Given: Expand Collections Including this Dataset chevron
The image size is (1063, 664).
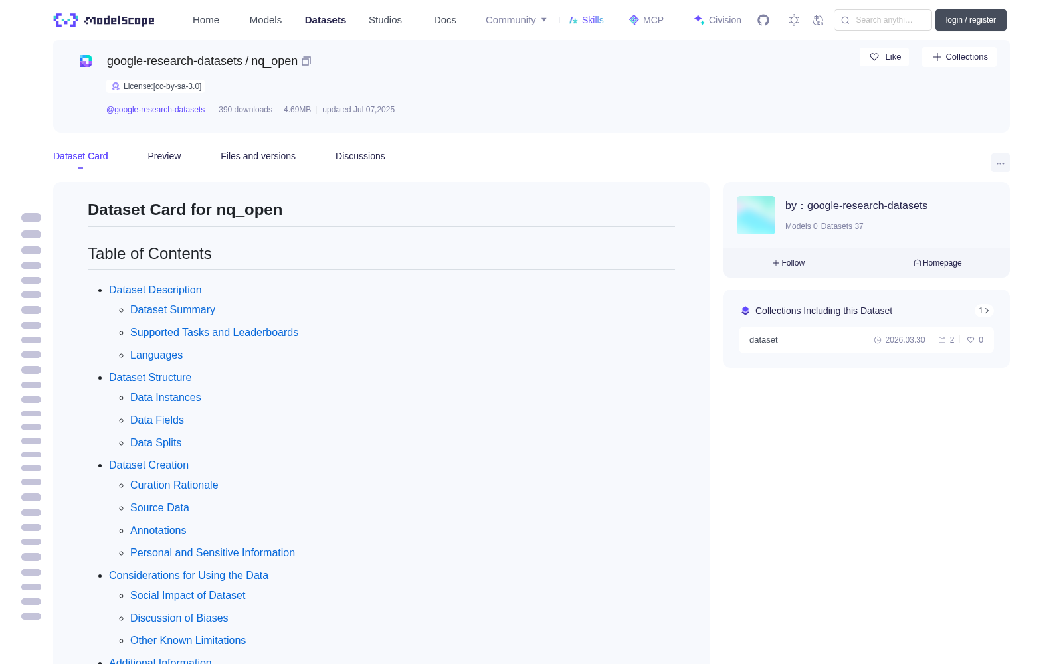Looking at the screenshot, I should pos(984,311).
